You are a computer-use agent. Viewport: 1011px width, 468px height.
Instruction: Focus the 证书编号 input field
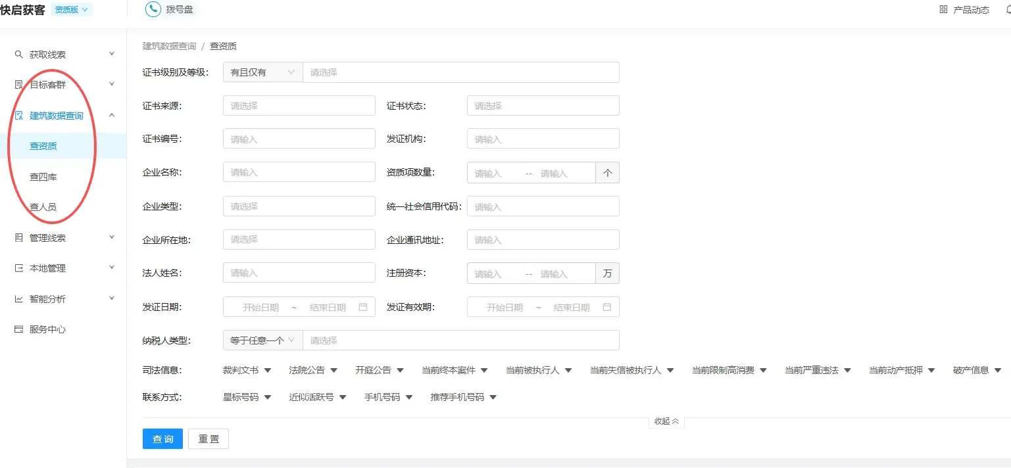(x=299, y=139)
